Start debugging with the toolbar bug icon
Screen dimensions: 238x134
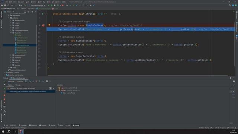coord(52,5)
